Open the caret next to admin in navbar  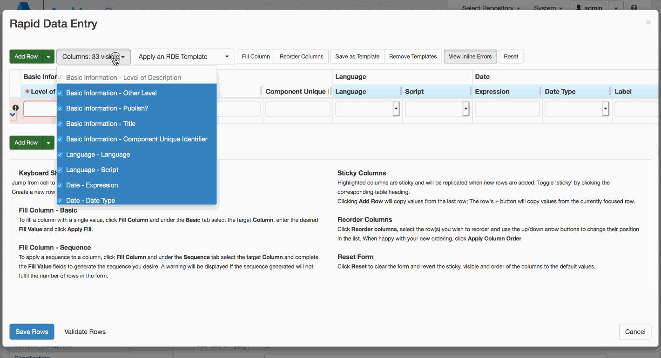616,8
